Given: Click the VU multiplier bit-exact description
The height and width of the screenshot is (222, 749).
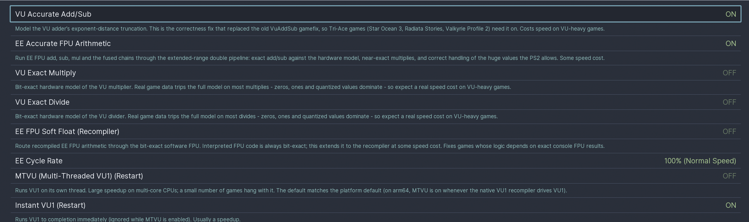Looking at the screenshot, I should coord(263,87).
